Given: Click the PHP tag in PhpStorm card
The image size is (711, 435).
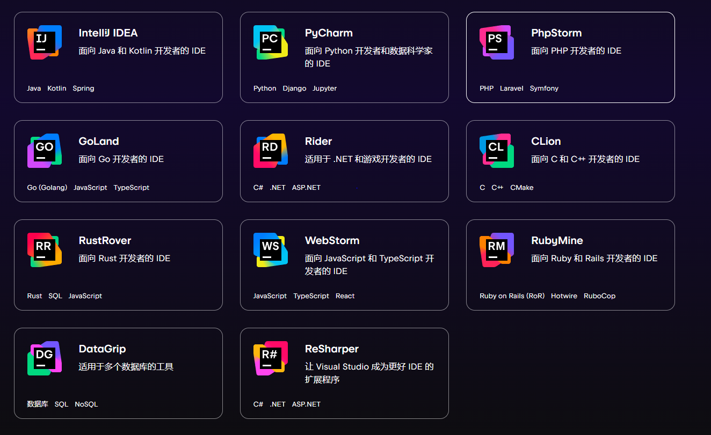Looking at the screenshot, I should pos(487,89).
